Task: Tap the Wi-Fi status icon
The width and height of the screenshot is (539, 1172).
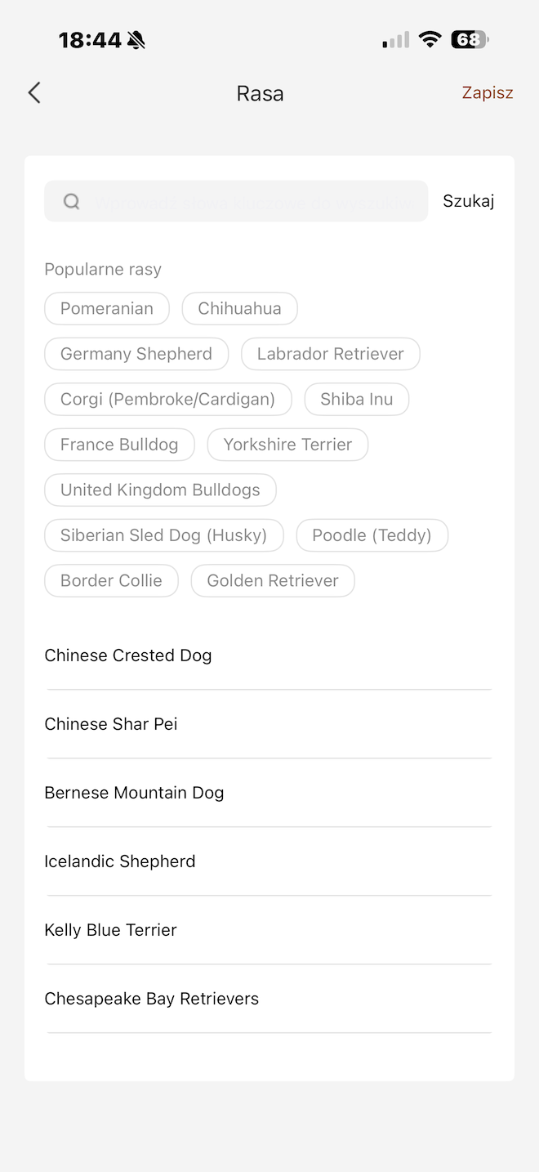Action: (430, 39)
